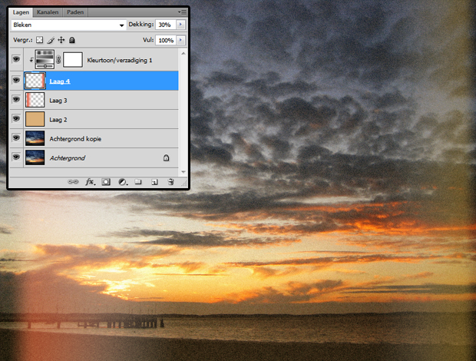Open the Bleken blend mode dropdown
Viewport: 476px width, 361px height.
coord(68,25)
